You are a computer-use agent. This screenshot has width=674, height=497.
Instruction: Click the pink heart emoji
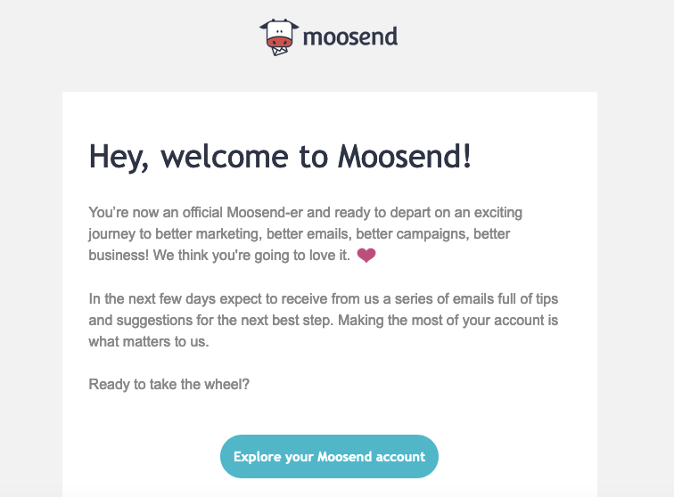pos(366,257)
